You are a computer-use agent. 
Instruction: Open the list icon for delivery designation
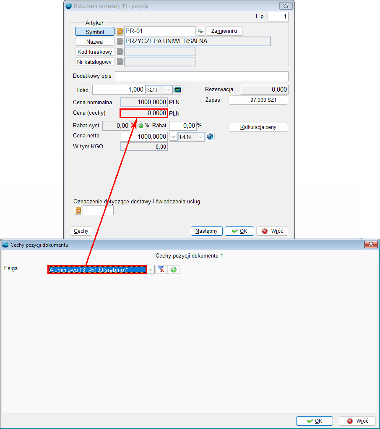tap(78, 211)
